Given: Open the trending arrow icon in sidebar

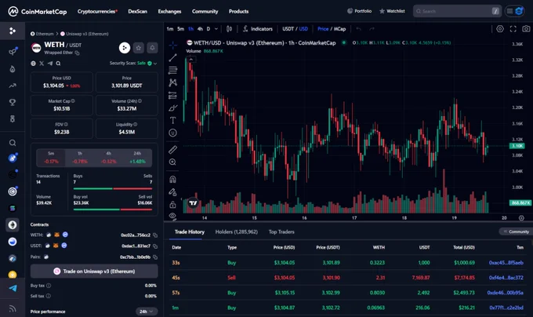Looking at the screenshot, I should point(13,86).
